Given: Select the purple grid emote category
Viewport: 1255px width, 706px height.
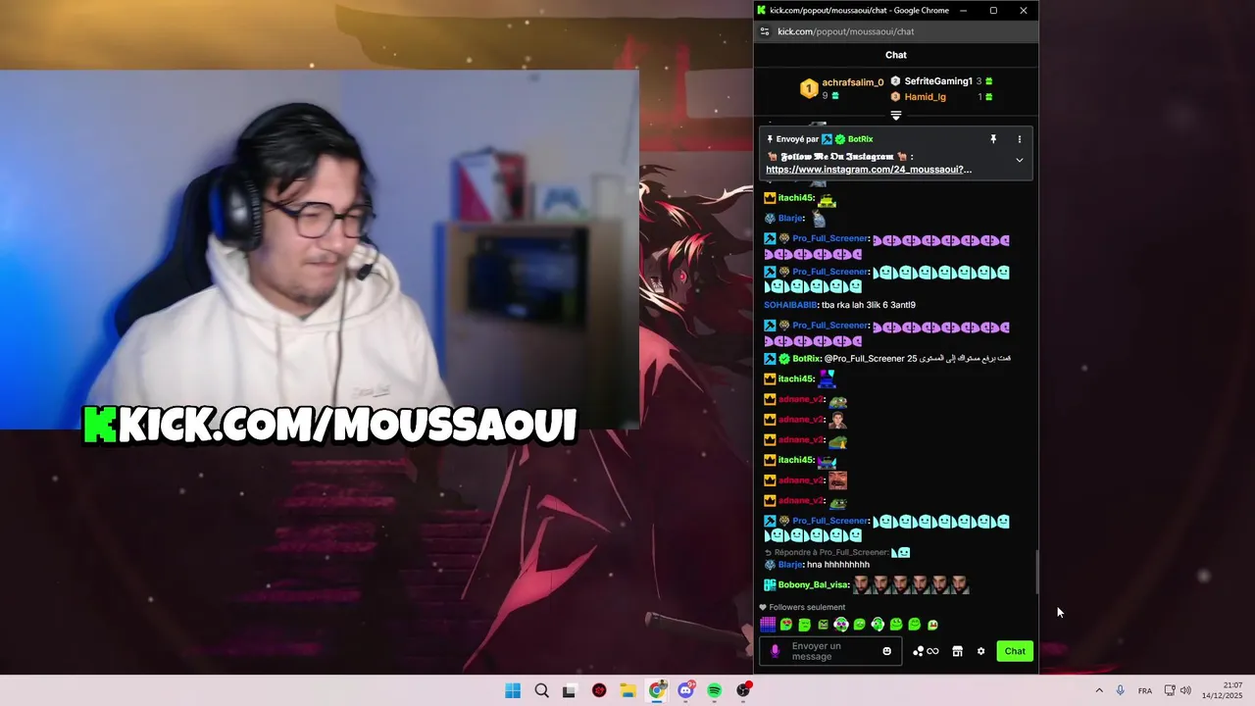Looking at the screenshot, I should coord(768,625).
